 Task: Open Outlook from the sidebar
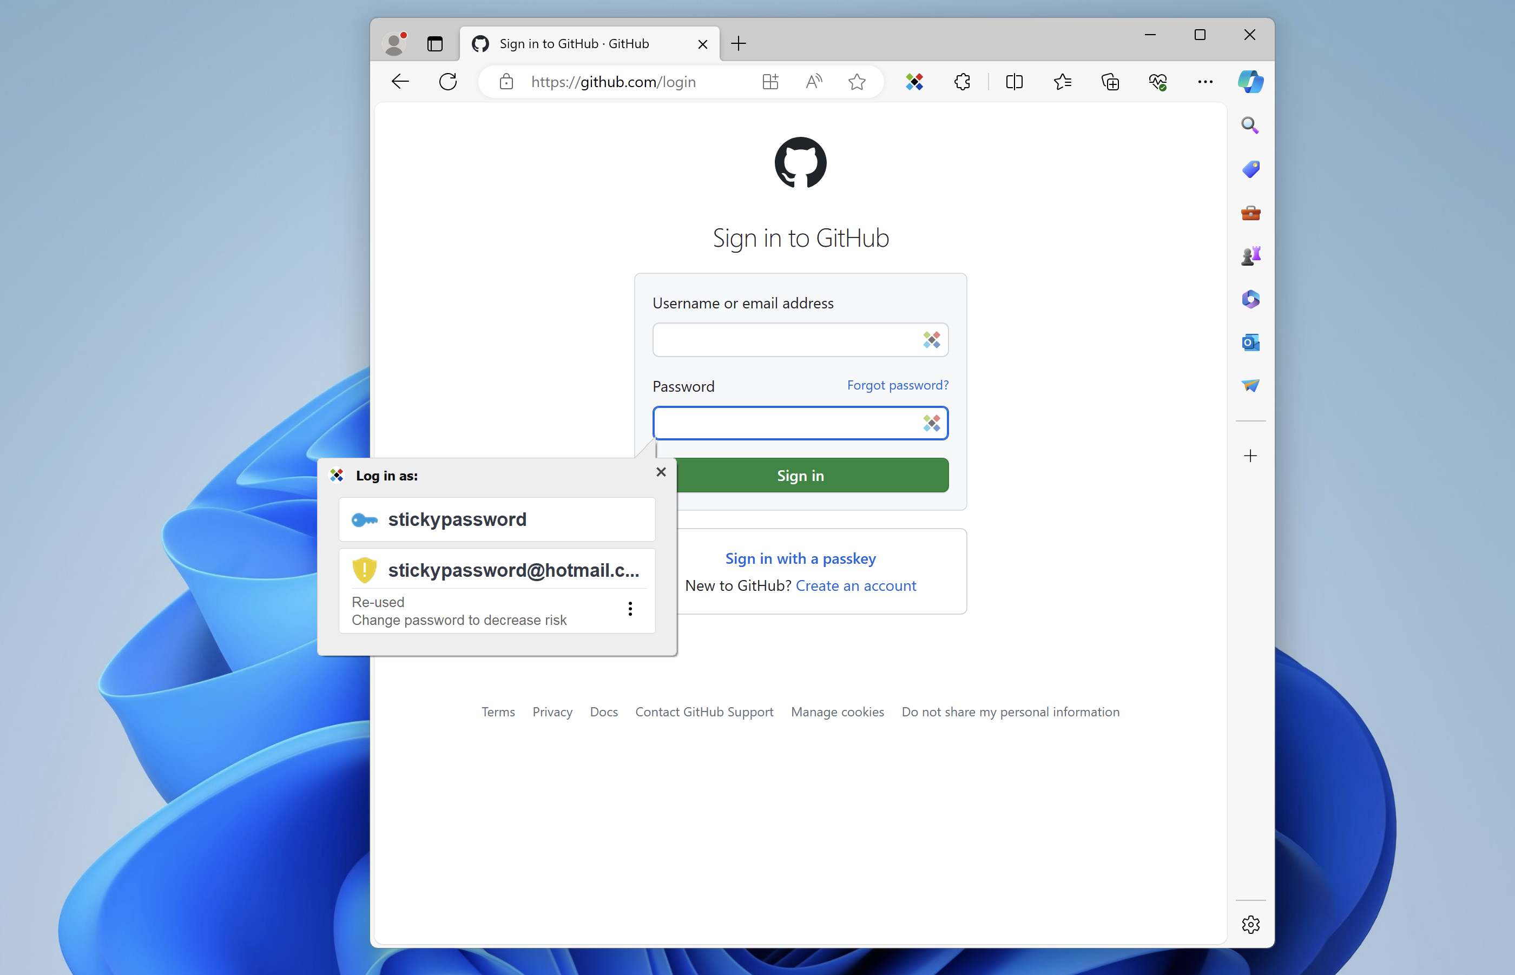1250,342
